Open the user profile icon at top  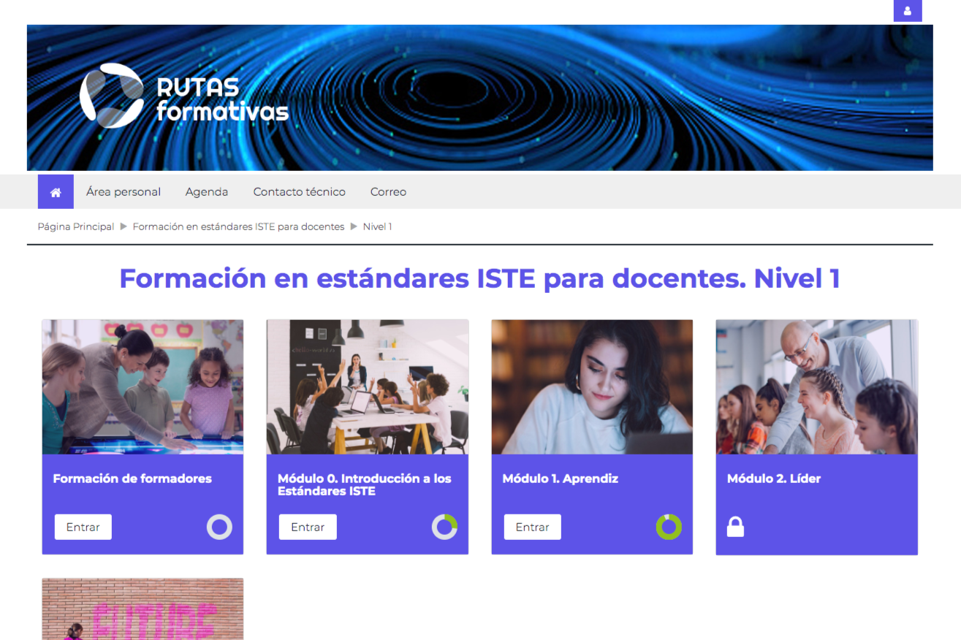[907, 11]
